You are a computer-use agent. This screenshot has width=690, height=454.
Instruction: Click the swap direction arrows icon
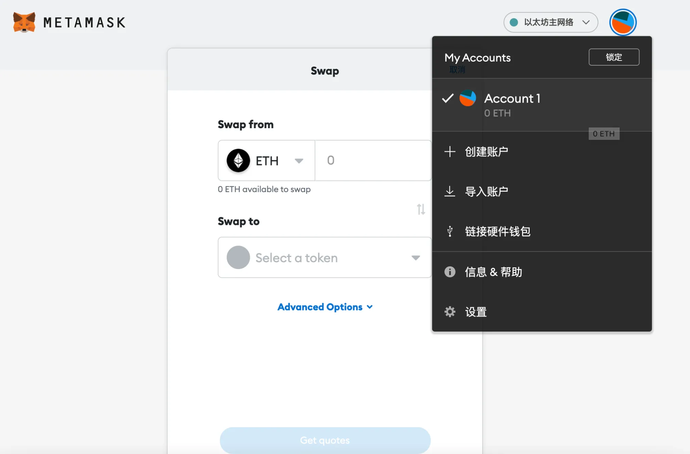click(421, 209)
